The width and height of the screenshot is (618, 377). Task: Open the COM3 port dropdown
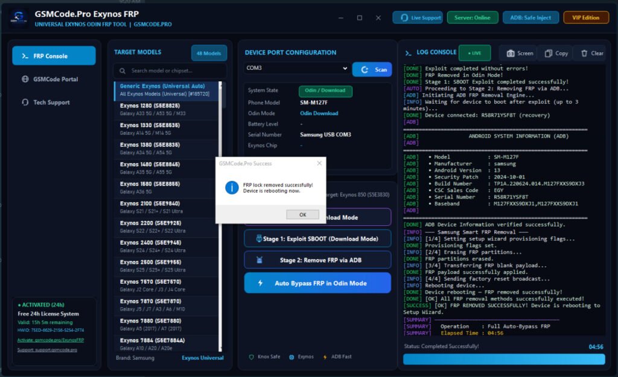[x=297, y=68]
